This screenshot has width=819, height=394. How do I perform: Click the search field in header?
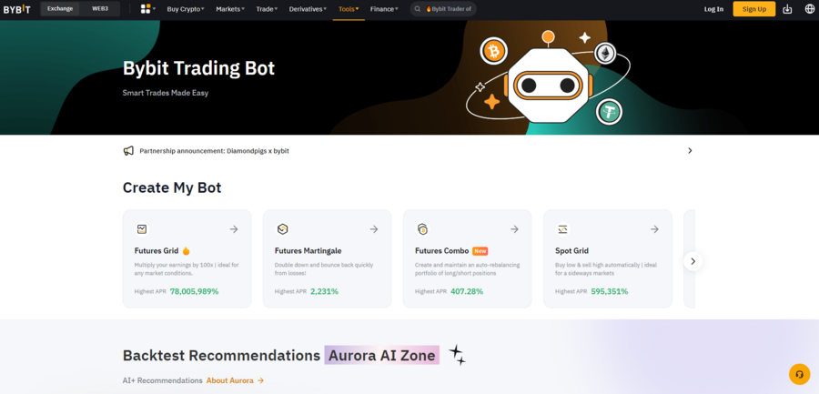point(443,9)
